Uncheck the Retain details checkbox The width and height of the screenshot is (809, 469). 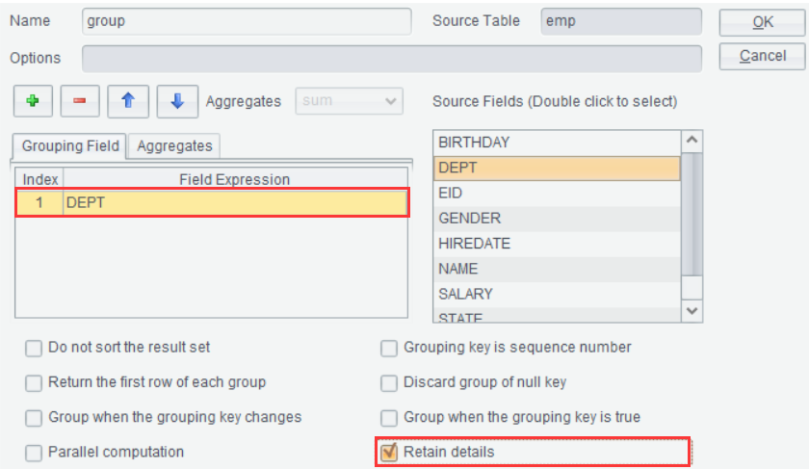point(389,453)
